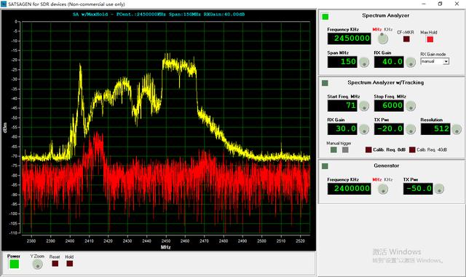
Task: Click the Y Zoom knob
Action: 37,264
